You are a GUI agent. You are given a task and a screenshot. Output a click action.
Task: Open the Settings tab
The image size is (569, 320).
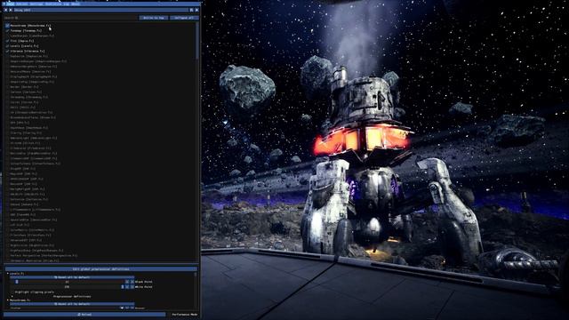point(36,4)
